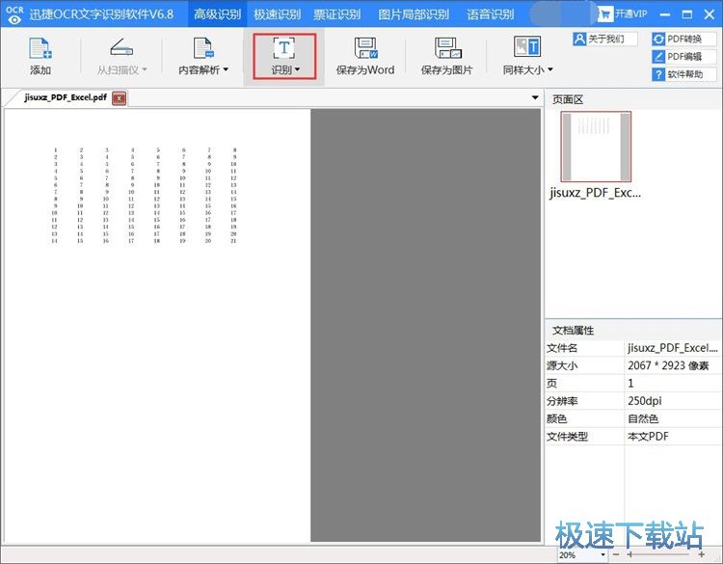
Task: Click the PDF转换 button
Action: tap(684, 40)
